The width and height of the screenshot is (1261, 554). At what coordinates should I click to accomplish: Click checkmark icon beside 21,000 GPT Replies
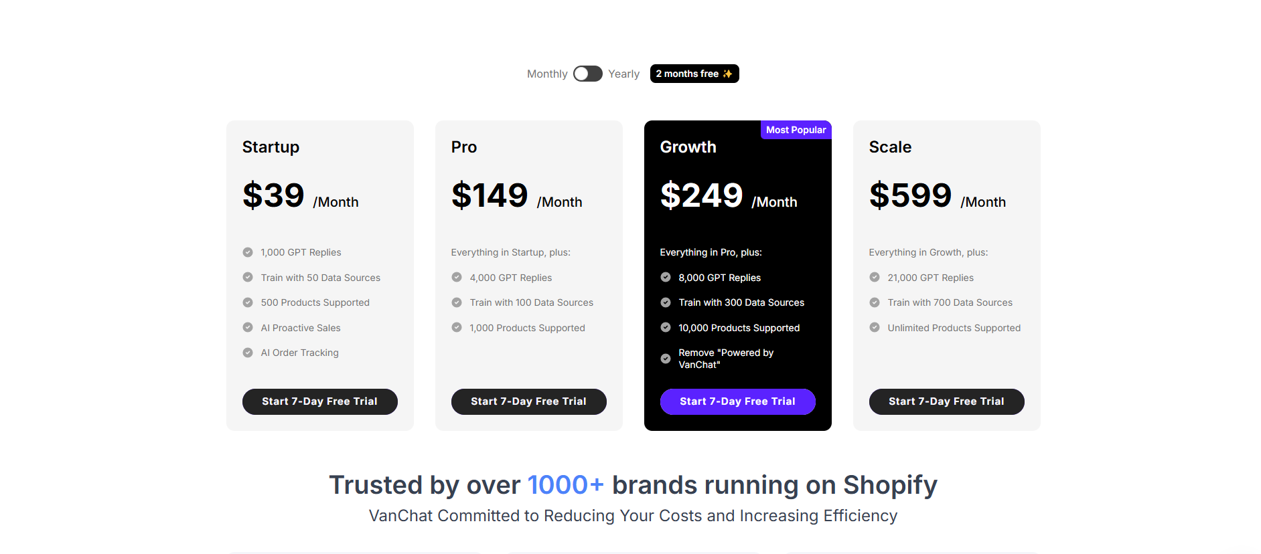point(875,278)
